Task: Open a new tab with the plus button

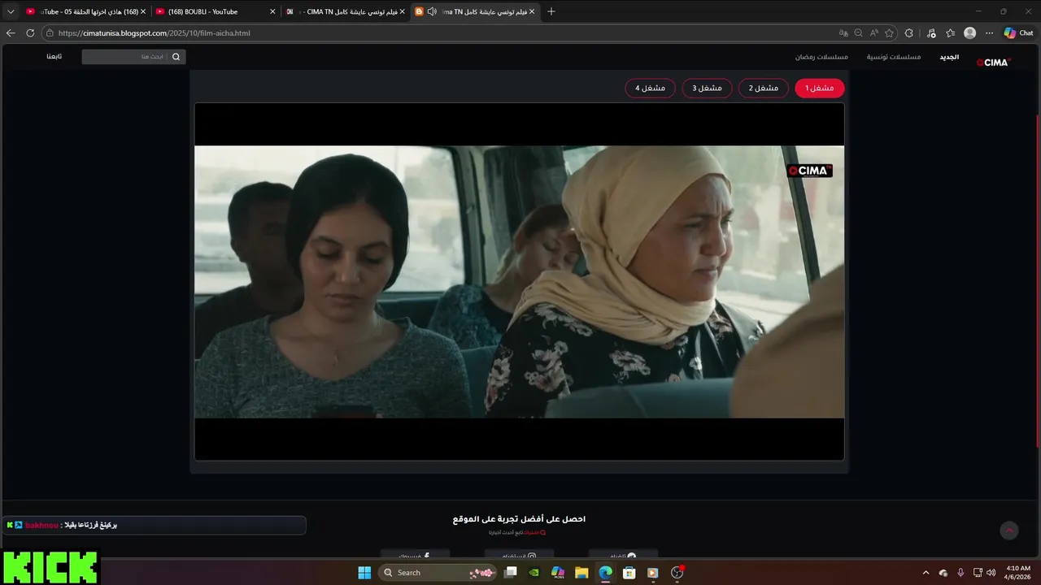Action: [551, 11]
